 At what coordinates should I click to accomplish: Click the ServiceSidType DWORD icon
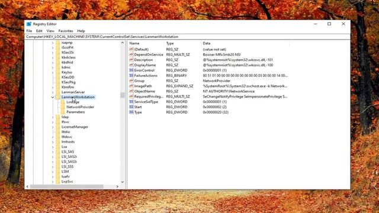[131, 102]
